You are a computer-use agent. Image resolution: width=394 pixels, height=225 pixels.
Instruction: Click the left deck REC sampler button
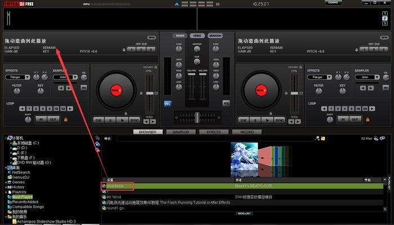point(84,87)
